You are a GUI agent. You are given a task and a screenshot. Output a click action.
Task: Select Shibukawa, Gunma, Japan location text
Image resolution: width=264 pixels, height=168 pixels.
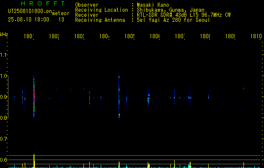click(x=170, y=10)
